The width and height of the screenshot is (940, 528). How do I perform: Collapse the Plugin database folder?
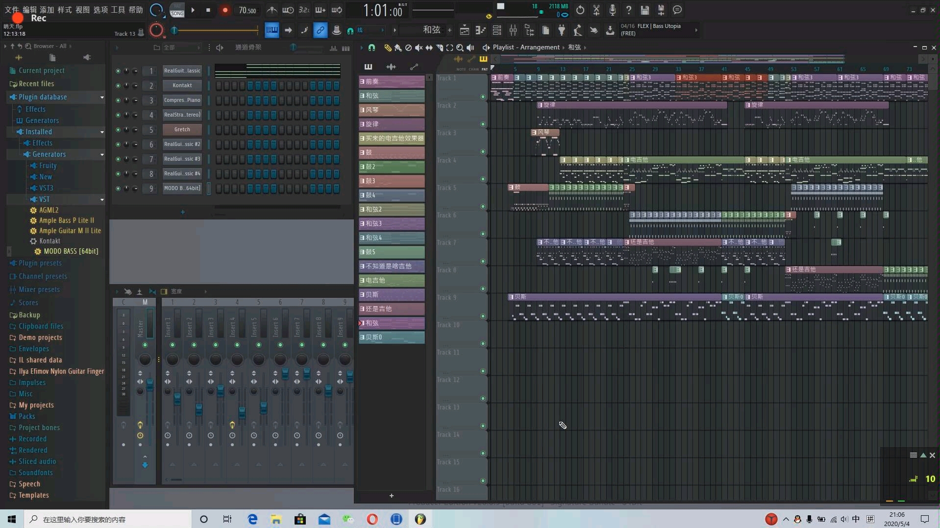point(102,97)
